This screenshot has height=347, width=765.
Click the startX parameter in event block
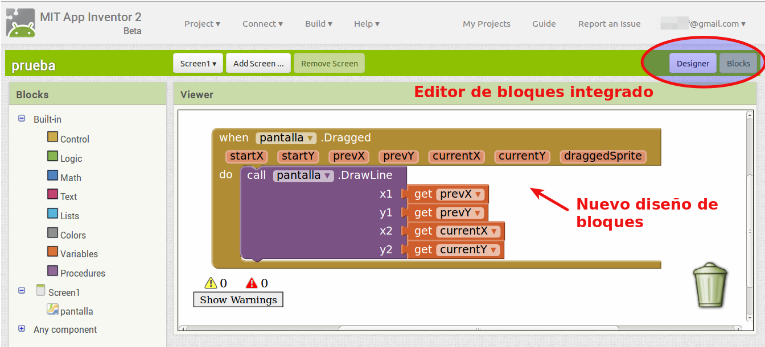[246, 156]
